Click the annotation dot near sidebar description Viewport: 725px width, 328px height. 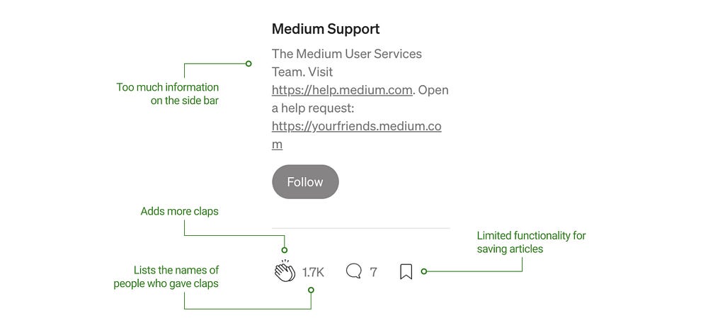click(249, 64)
